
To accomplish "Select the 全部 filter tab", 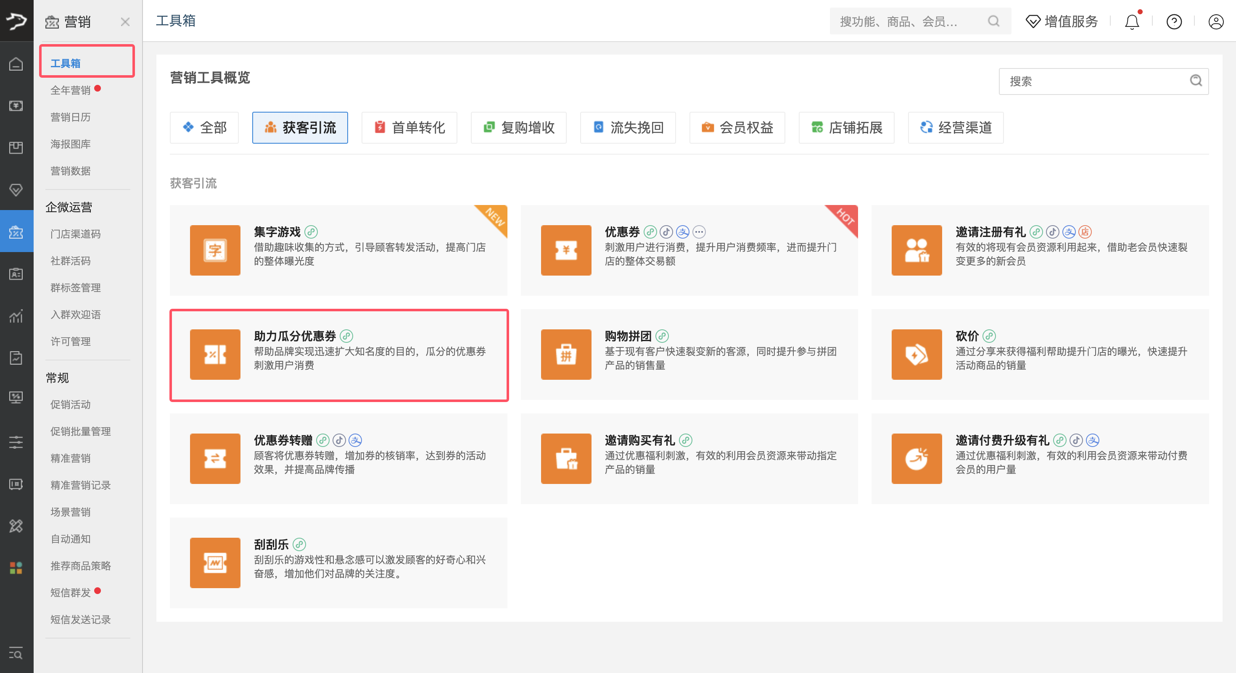I will click(204, 128).
